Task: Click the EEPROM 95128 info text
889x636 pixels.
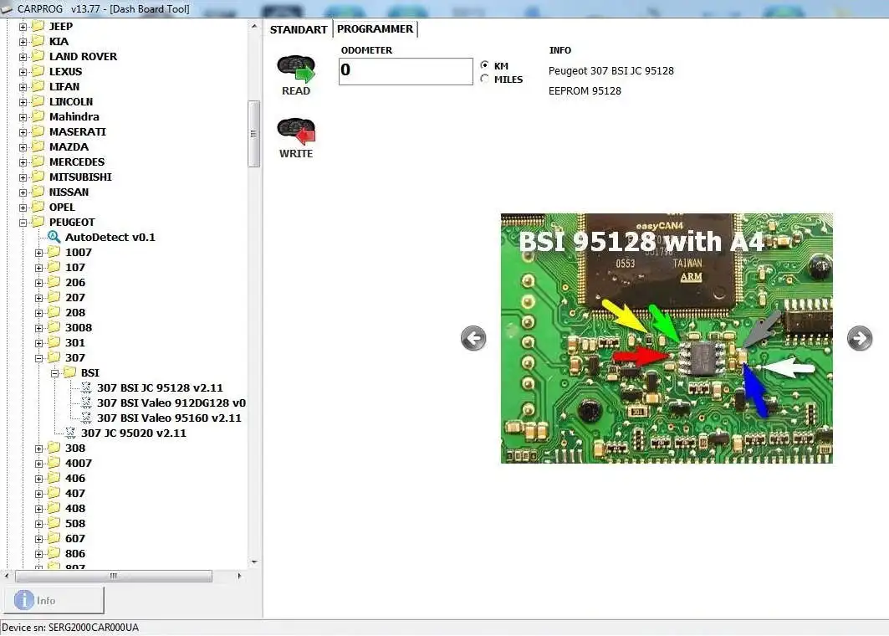Action: click(585, 90)
